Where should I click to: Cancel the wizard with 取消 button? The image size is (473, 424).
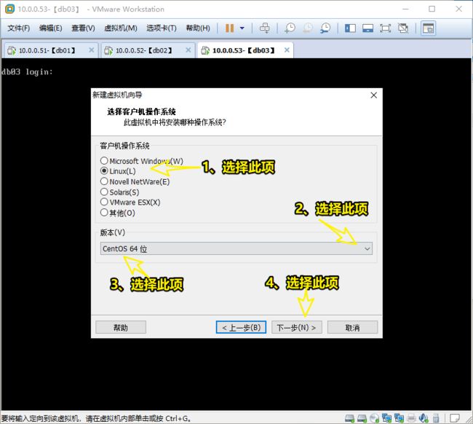point(352,327)
